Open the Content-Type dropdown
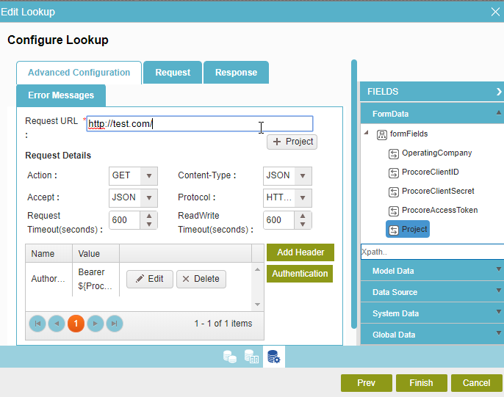The width and height of the screenshot is (504, 397). coord(303,176)
